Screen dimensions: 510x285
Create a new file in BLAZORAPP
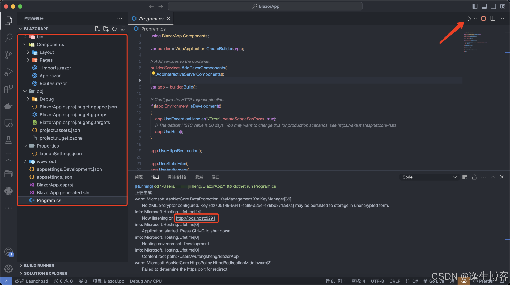tap(97, 29)
